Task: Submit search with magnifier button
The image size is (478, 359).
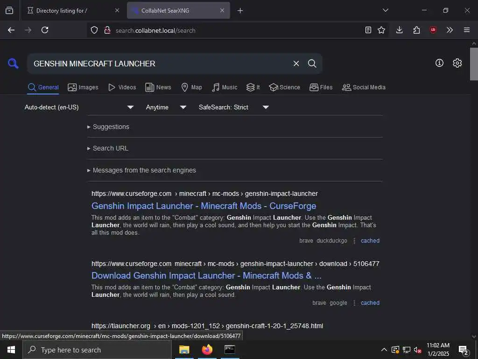Action: 312,64
